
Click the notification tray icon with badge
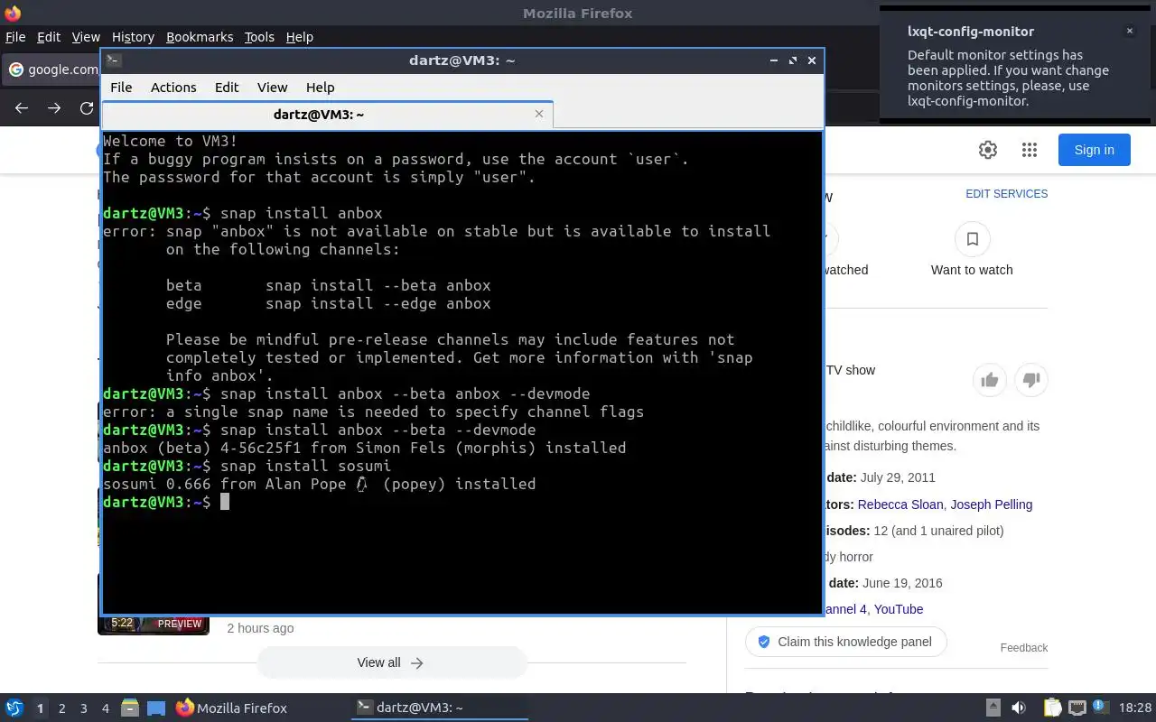click(1101, 708)
